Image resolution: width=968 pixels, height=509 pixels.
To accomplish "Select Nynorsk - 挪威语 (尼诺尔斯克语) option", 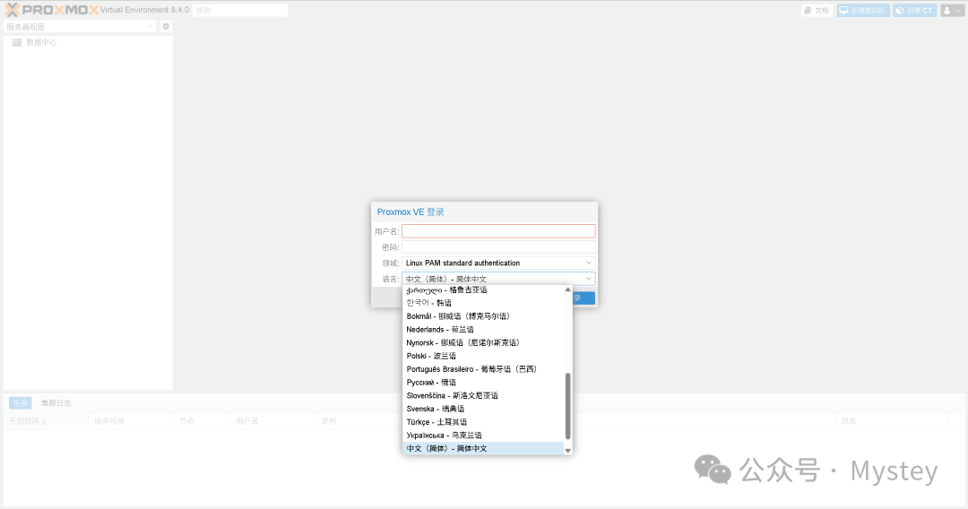I will tap(483, 342).
